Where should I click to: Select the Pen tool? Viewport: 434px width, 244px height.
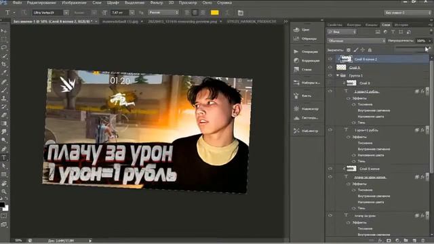pos(4,149)
